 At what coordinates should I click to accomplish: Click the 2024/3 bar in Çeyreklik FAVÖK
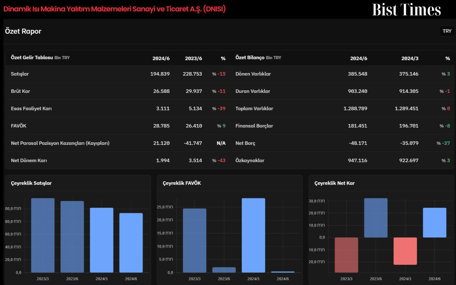click(x=253, y=235)
